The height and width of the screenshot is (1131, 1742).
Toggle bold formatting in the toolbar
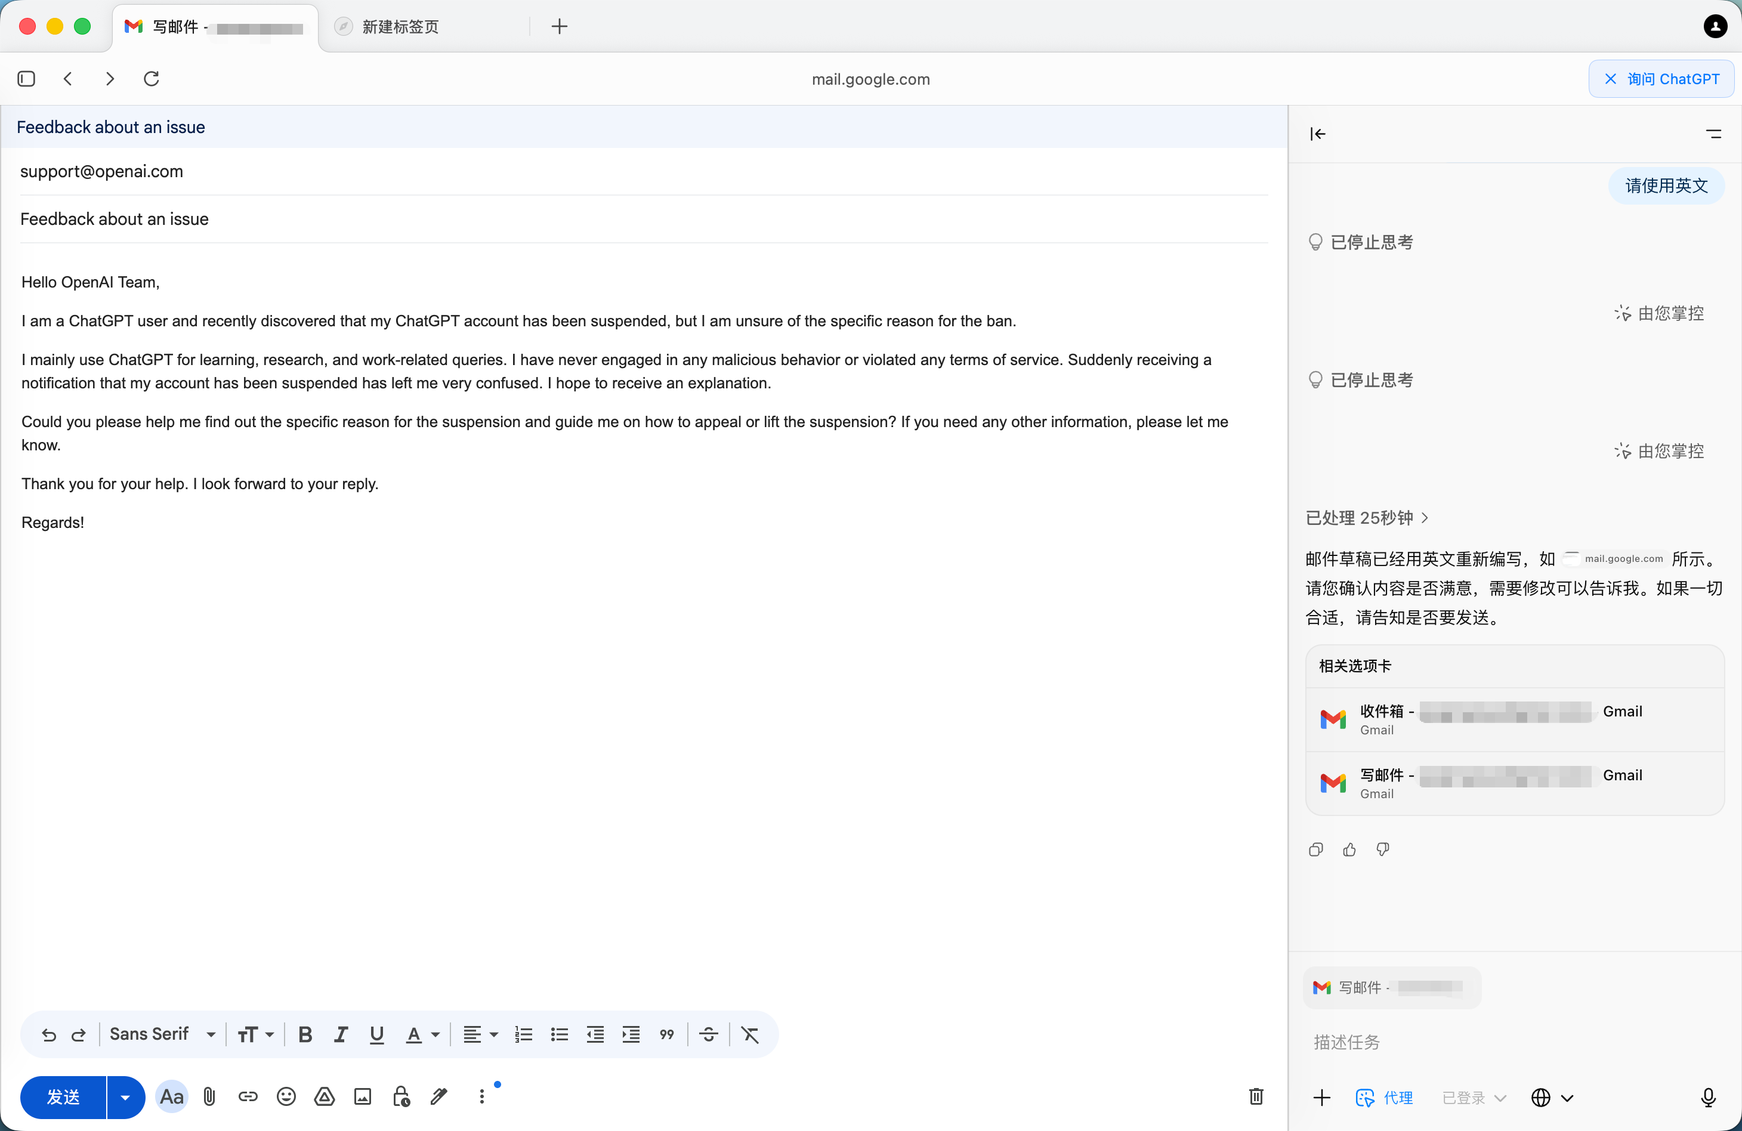pos(305,1034)
